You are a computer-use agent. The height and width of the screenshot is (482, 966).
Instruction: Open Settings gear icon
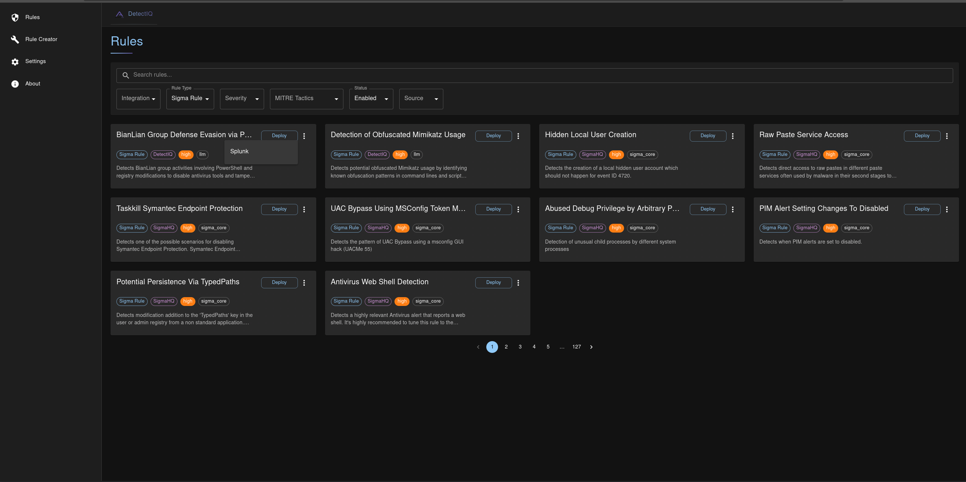tap(15, 61)
